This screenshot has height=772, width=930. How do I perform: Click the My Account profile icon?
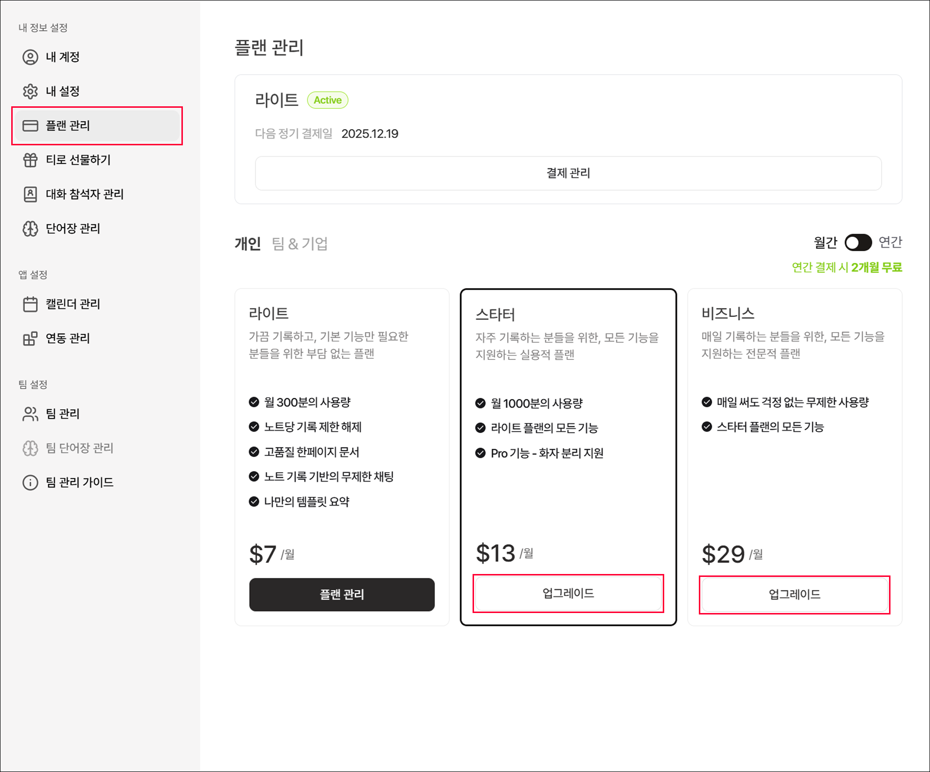30,57
